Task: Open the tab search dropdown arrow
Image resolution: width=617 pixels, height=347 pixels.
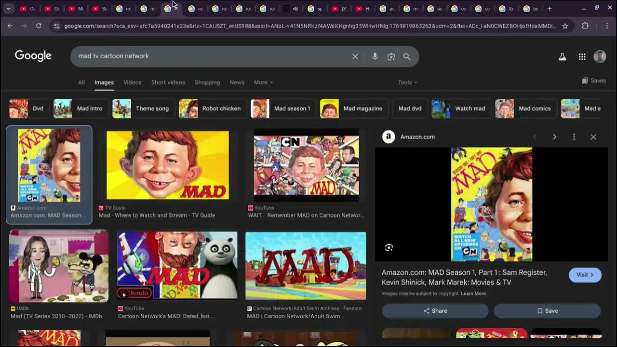Action: [9, 9]
